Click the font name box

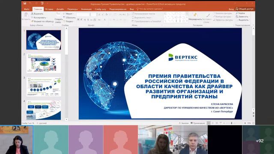click(x=83, y=15)
